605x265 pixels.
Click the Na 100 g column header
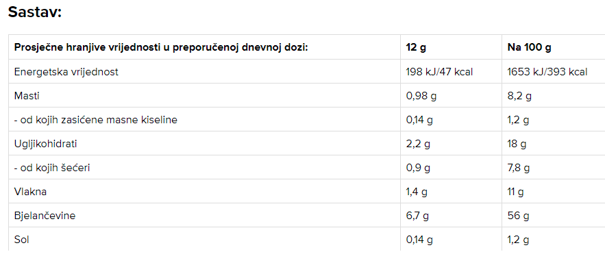529,48
